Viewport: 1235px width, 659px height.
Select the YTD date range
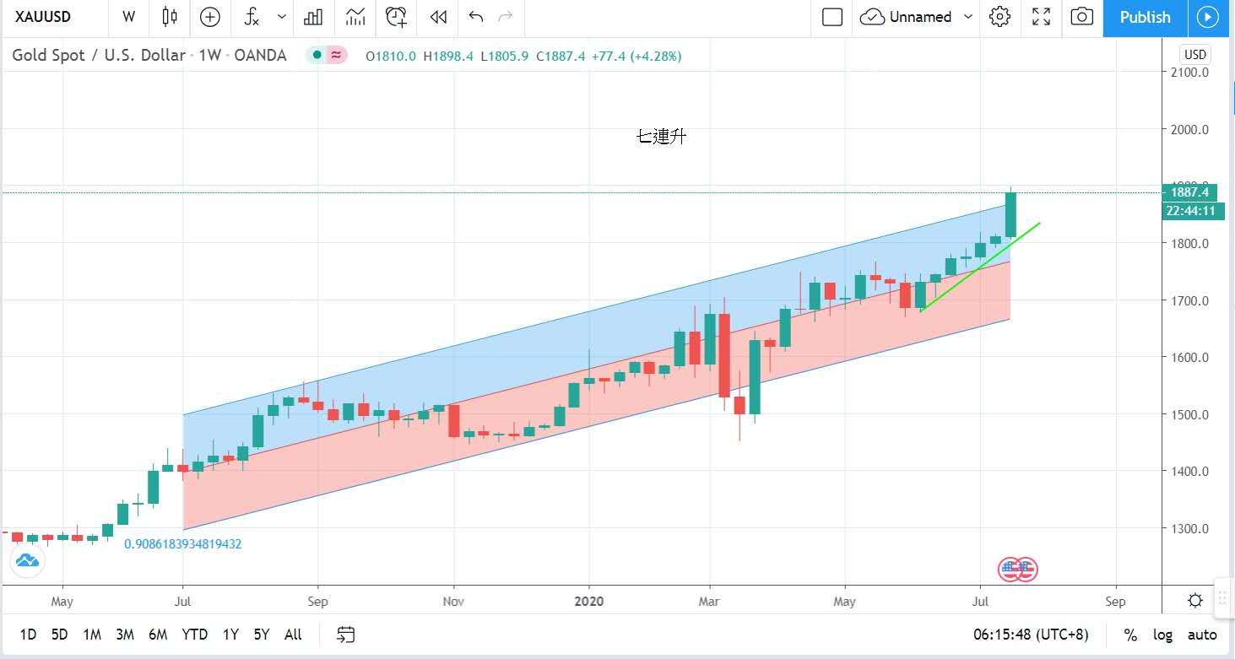[x=194, y=635]
